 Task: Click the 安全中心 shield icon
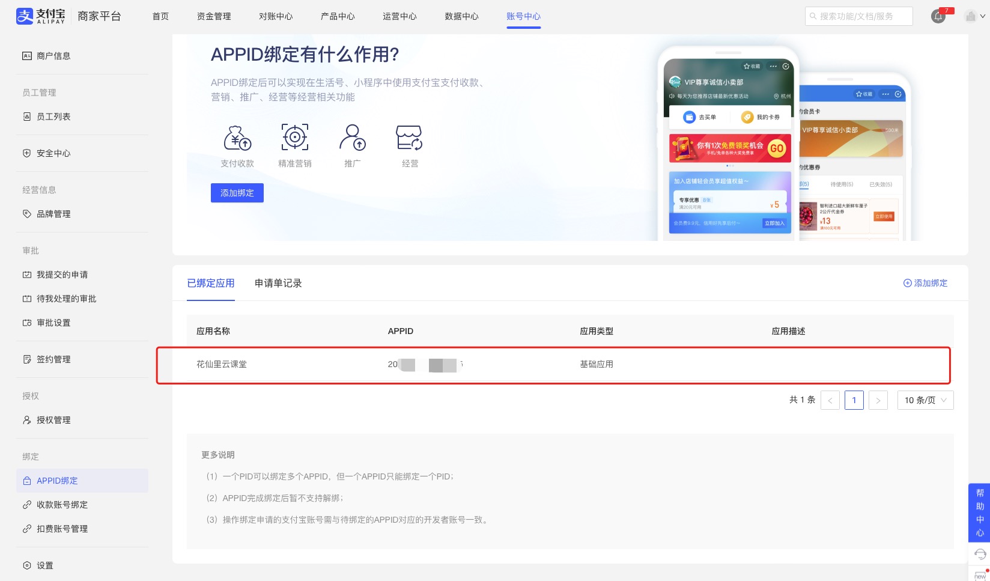27,153
